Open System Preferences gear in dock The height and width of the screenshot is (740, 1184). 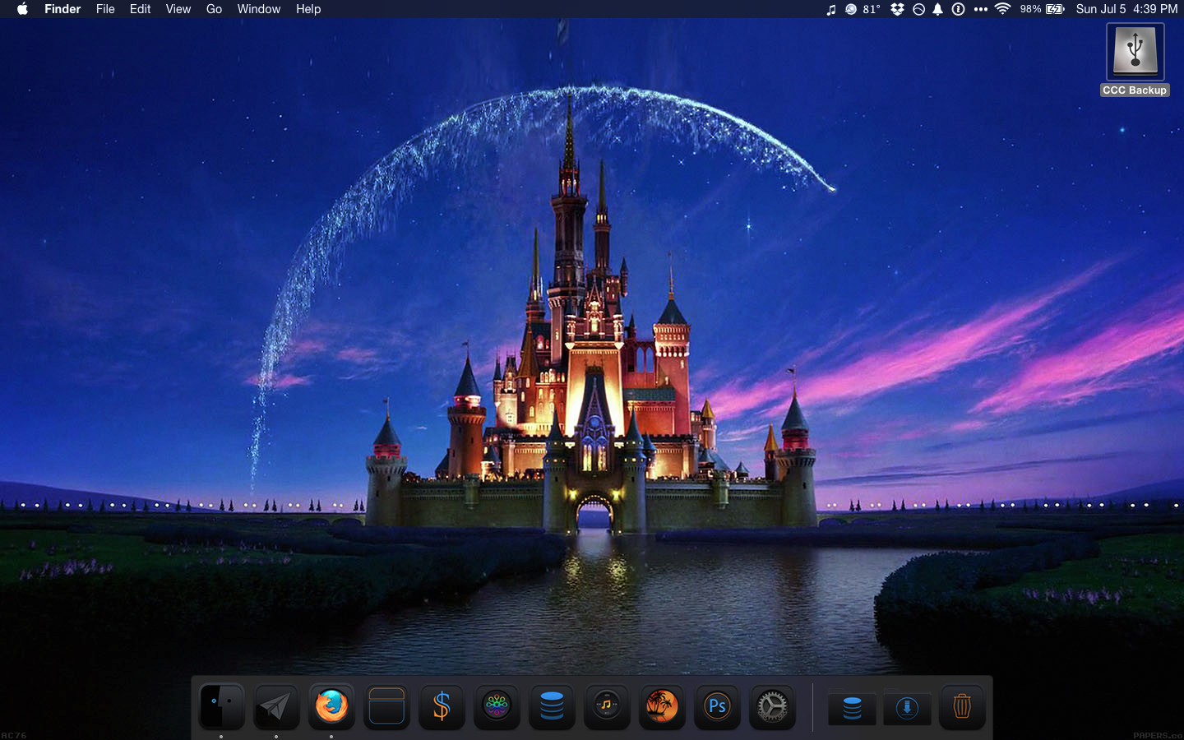pyautogui.click(x=772, y=706)
